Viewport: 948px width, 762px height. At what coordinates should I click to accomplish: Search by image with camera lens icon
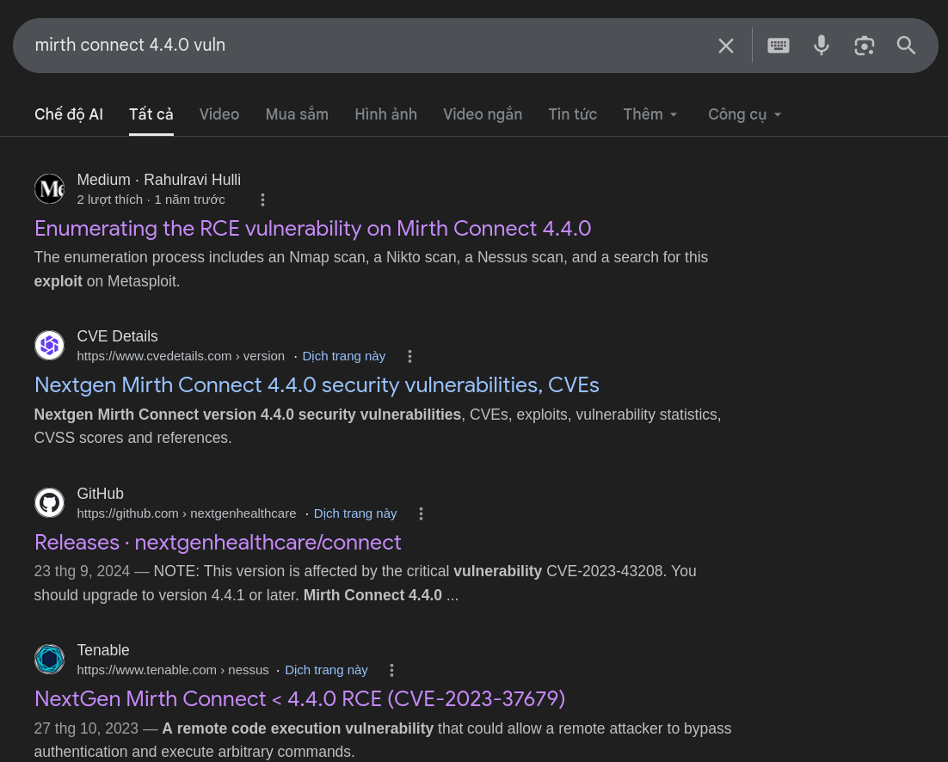[x=864, y=46]
